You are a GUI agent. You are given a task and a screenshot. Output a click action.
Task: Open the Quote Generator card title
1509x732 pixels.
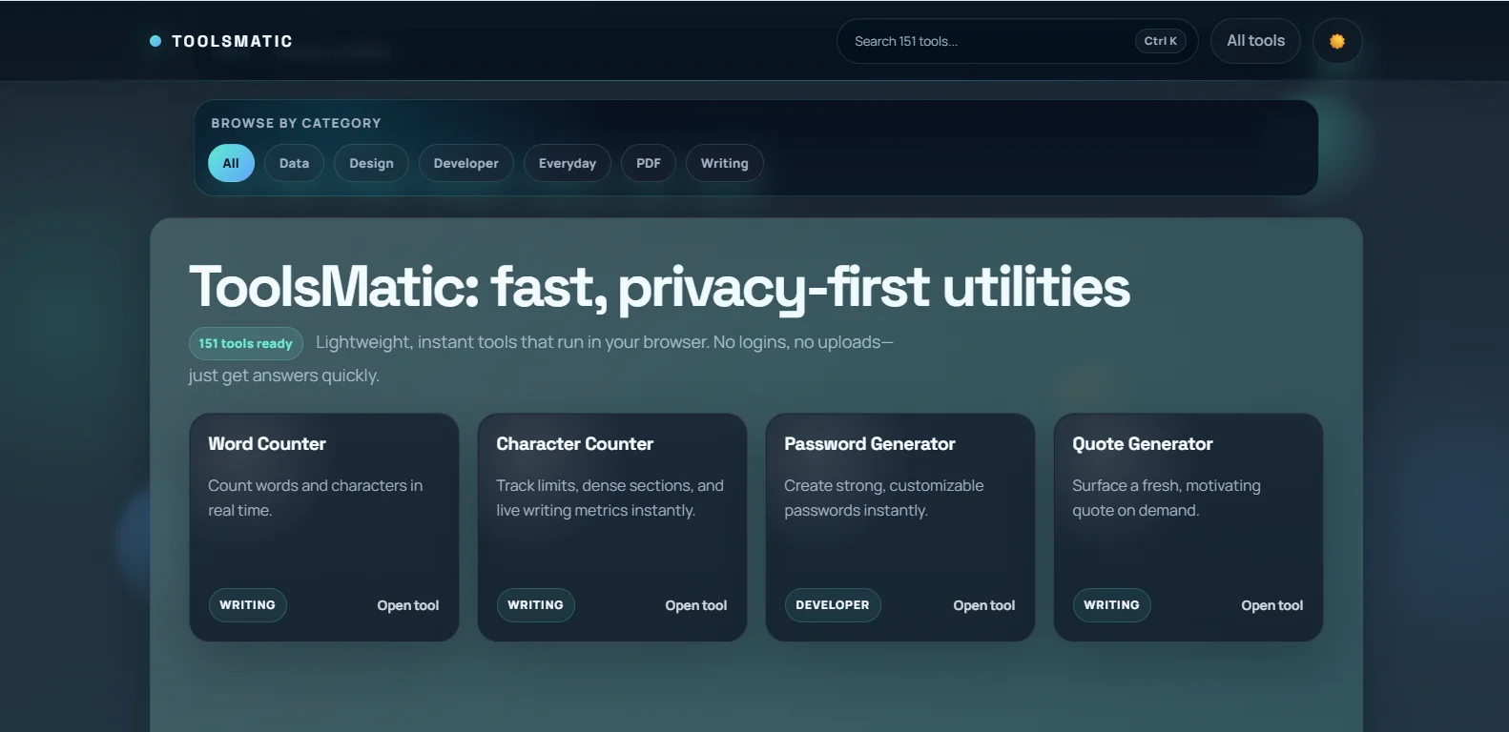[1142, 443]
